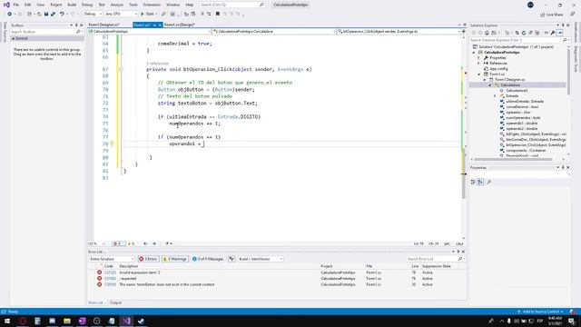The height and width of the screenshot is (327, 581).
Task: Click the Search Solution Explorer input field
Action: [x=516, y=40]
